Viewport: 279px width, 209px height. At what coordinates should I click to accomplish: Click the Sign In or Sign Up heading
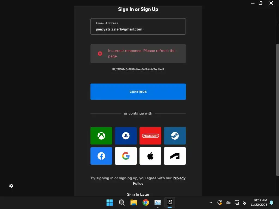coord(138,9)
